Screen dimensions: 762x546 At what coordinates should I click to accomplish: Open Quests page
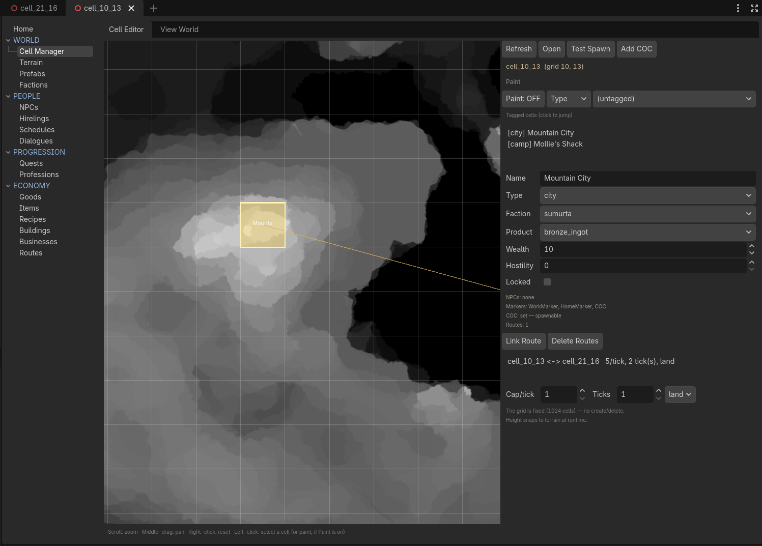coord(31,163)
